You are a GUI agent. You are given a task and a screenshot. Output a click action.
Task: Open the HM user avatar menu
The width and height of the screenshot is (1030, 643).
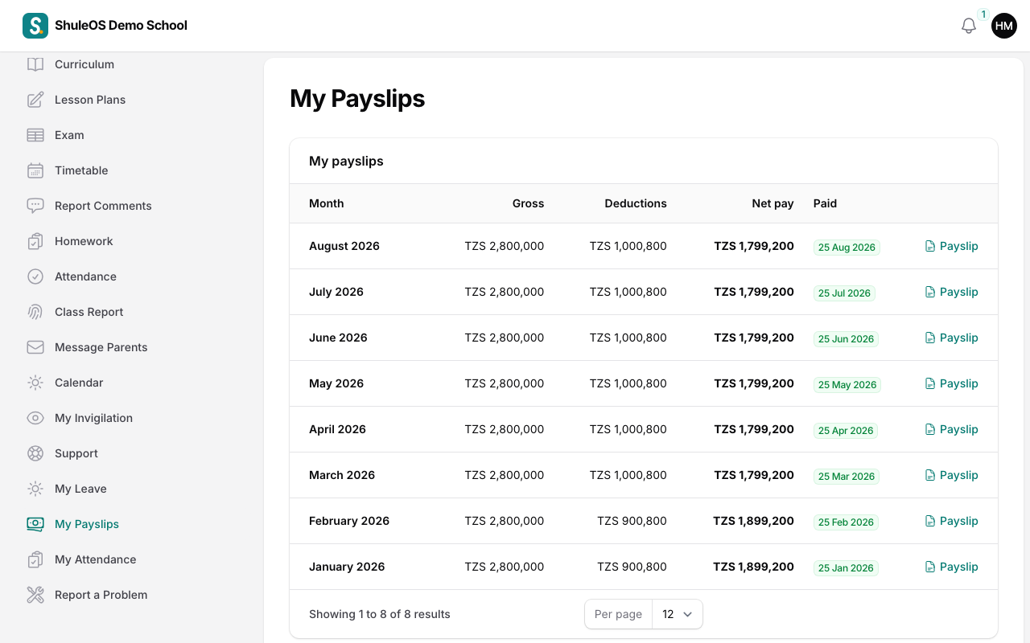[x=1004, y=26]
